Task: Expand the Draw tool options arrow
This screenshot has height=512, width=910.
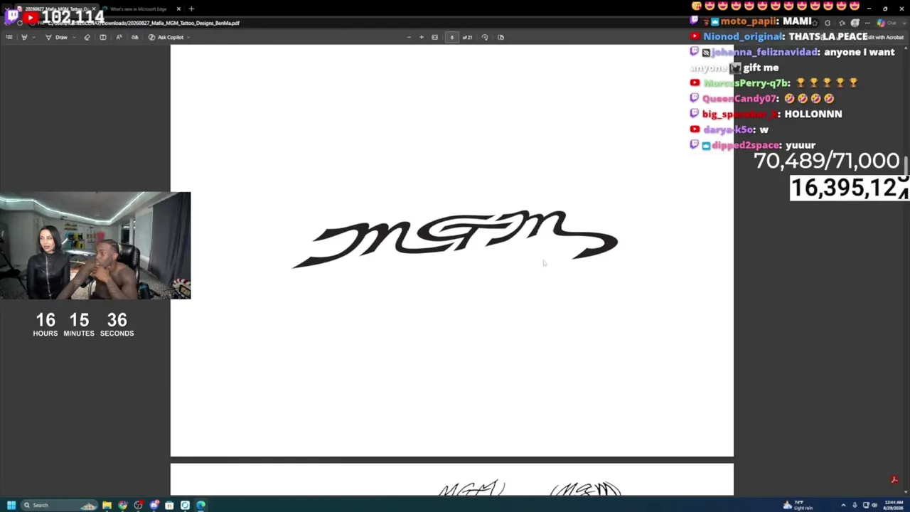Action: coord(74,37)
